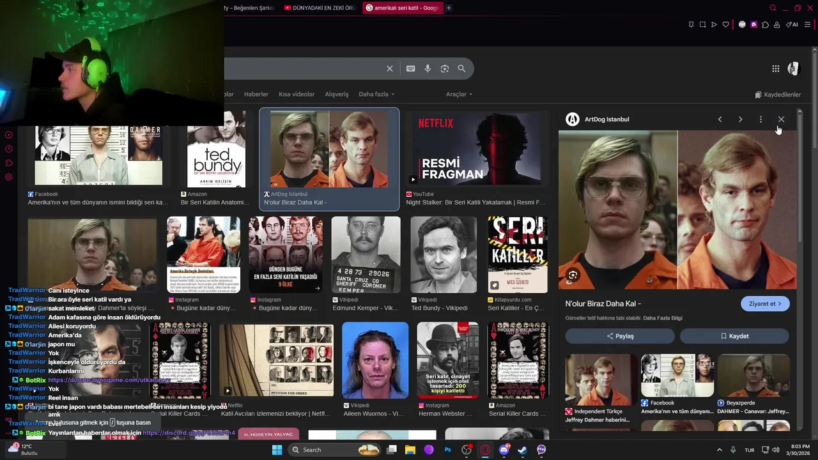Open the ABP ad blocker extension
818x460 pixels.
tap(742, 25)
